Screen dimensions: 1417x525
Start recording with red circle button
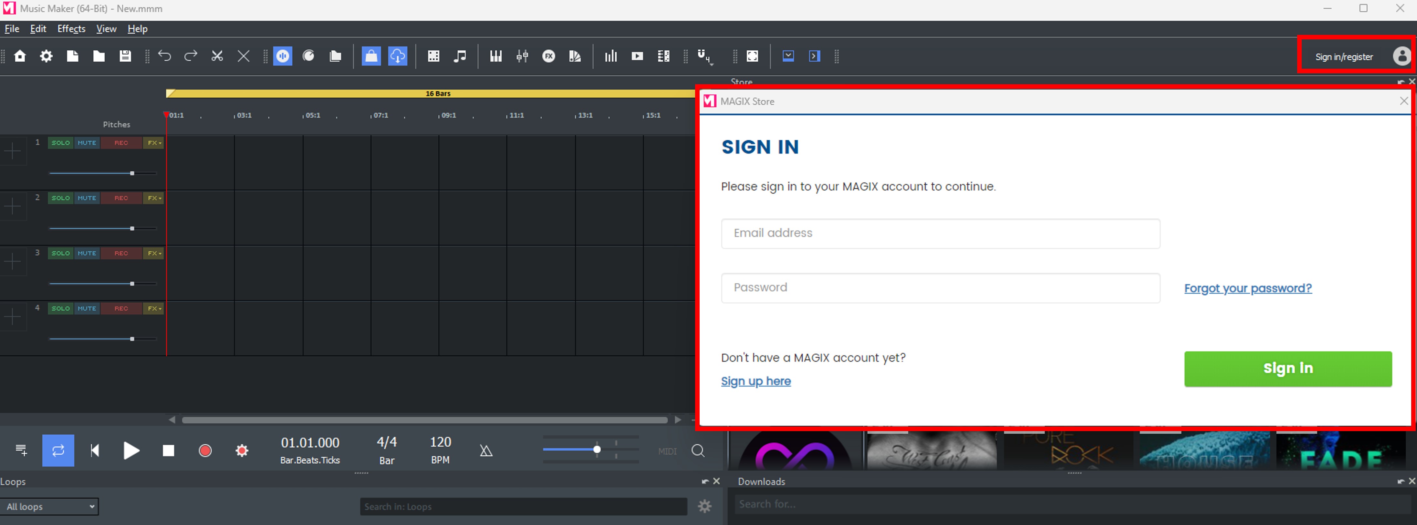[205, 451]
